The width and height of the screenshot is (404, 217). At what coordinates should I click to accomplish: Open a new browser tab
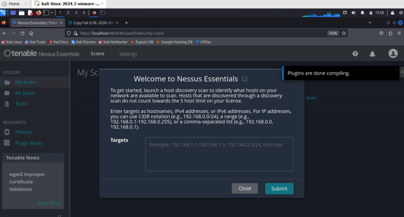click(x=126, y=23)
